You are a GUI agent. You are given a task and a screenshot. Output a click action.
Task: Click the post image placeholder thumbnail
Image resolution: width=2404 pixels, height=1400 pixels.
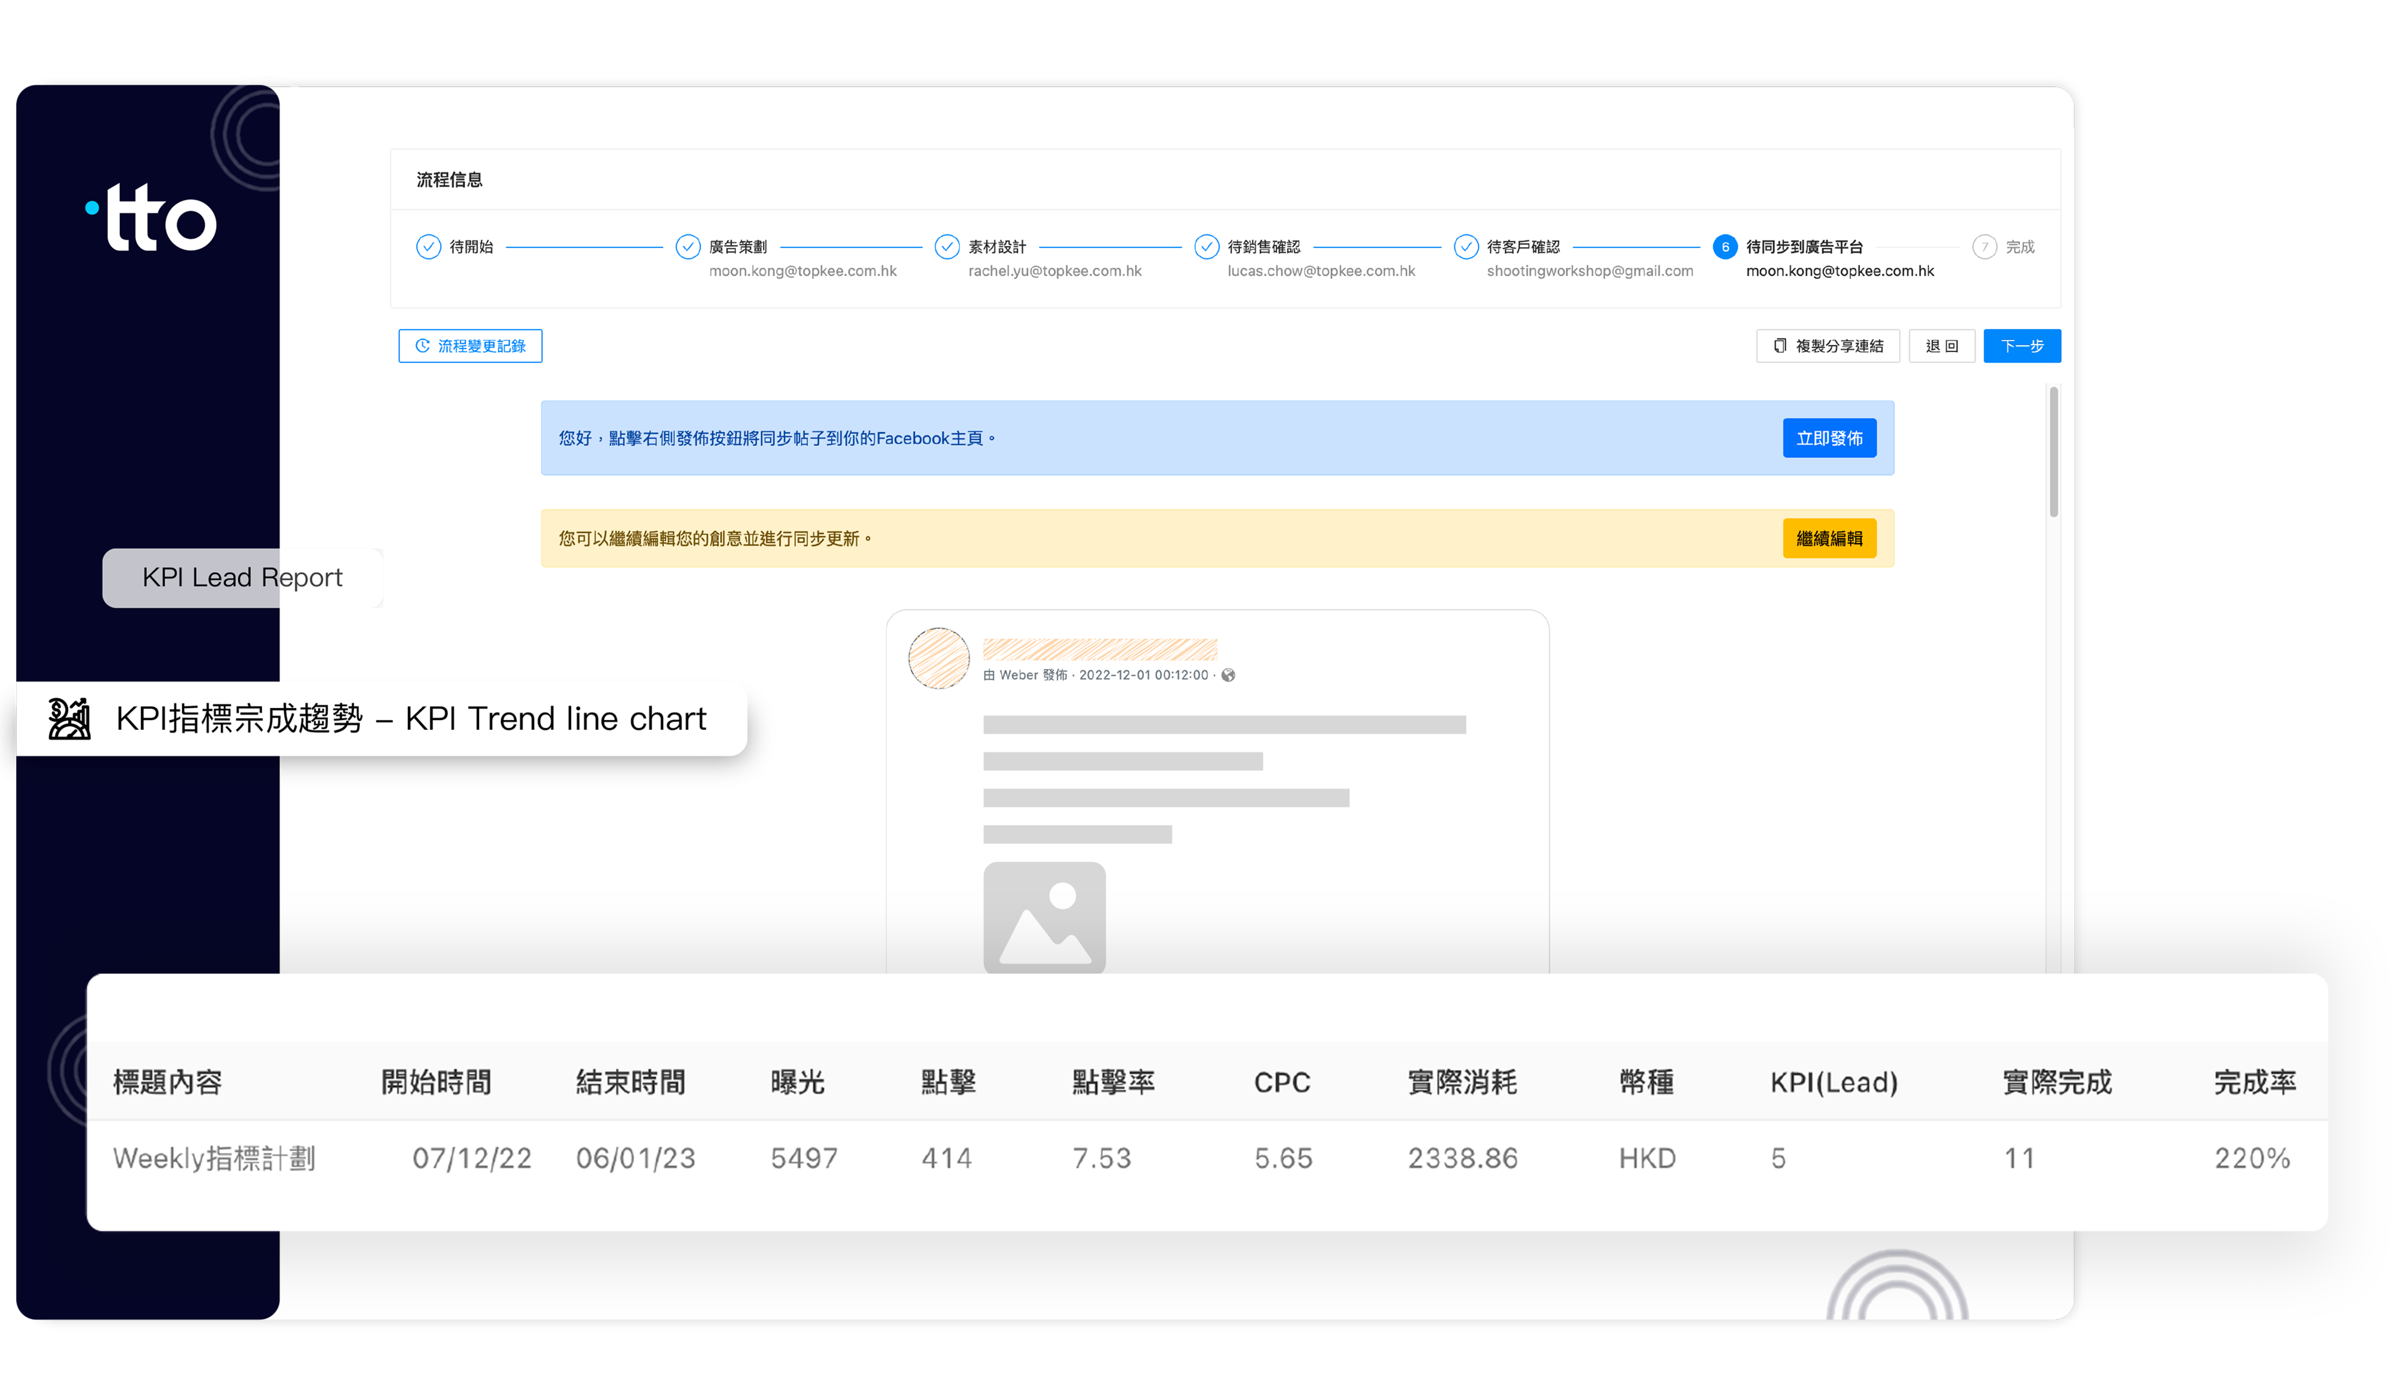click(x=1044, y=917)
